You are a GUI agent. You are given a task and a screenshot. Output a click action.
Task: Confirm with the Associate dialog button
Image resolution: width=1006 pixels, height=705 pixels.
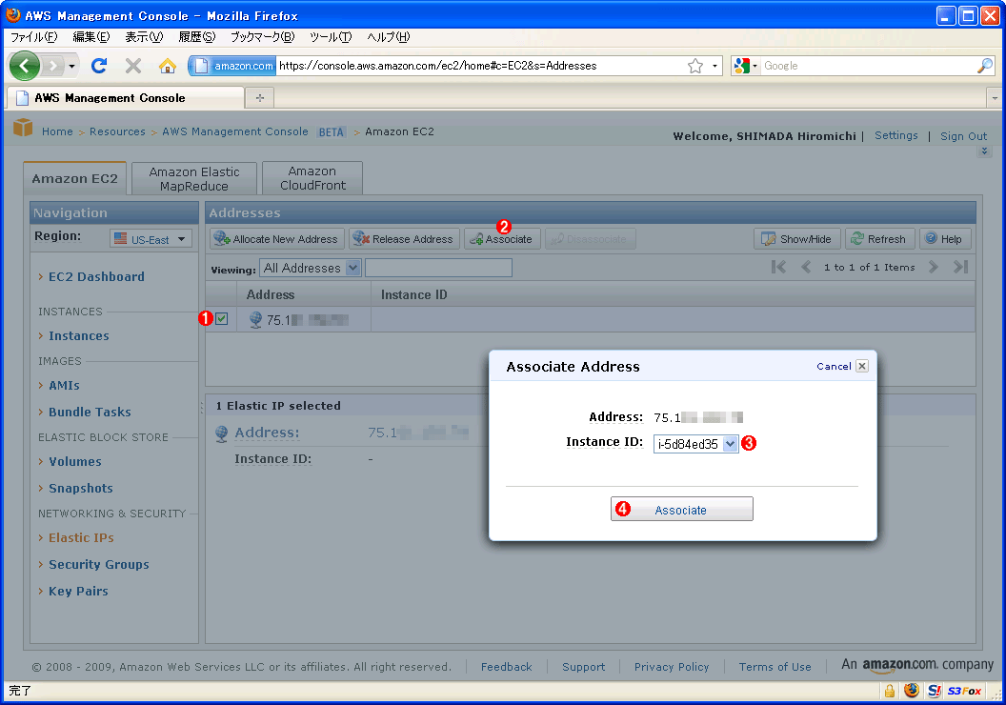pos(682,510)
